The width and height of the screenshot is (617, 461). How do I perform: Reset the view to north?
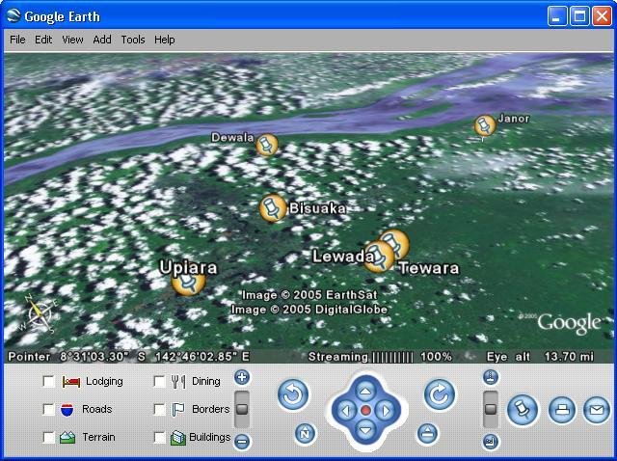(305, 434)
